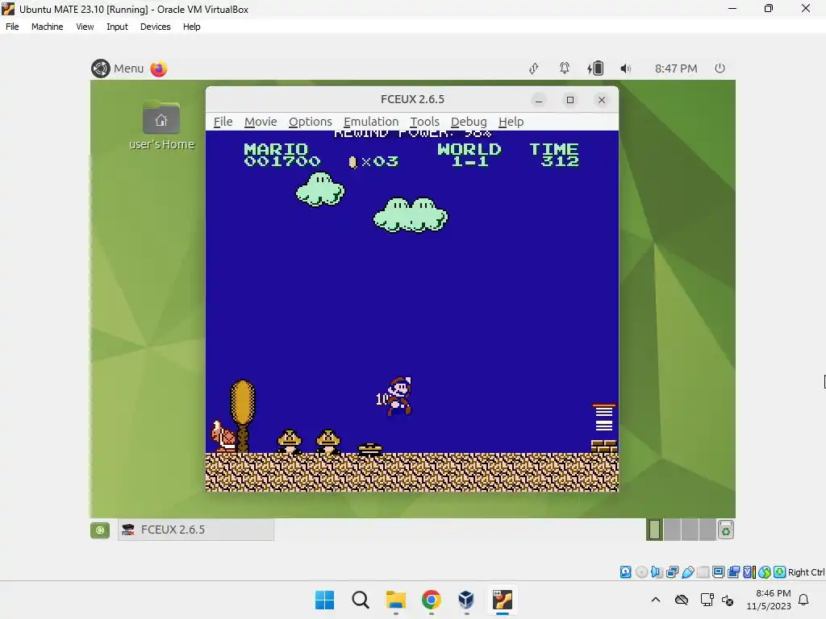Open the VirtualBox File menu
Screen dimensions: 826x619
[12, 27]
